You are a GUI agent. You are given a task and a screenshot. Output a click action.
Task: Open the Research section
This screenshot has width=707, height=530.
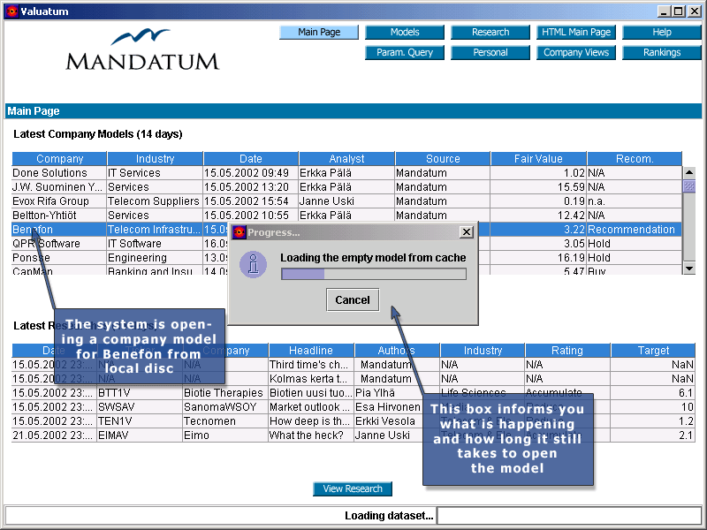[490, 32]
